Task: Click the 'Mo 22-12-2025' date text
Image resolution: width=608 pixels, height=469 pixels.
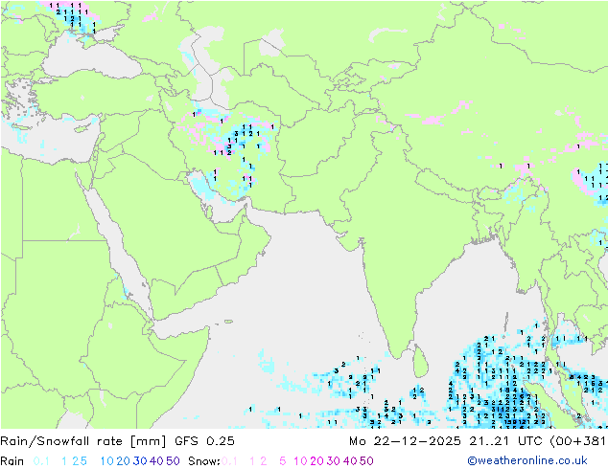Action: point(405,441)
